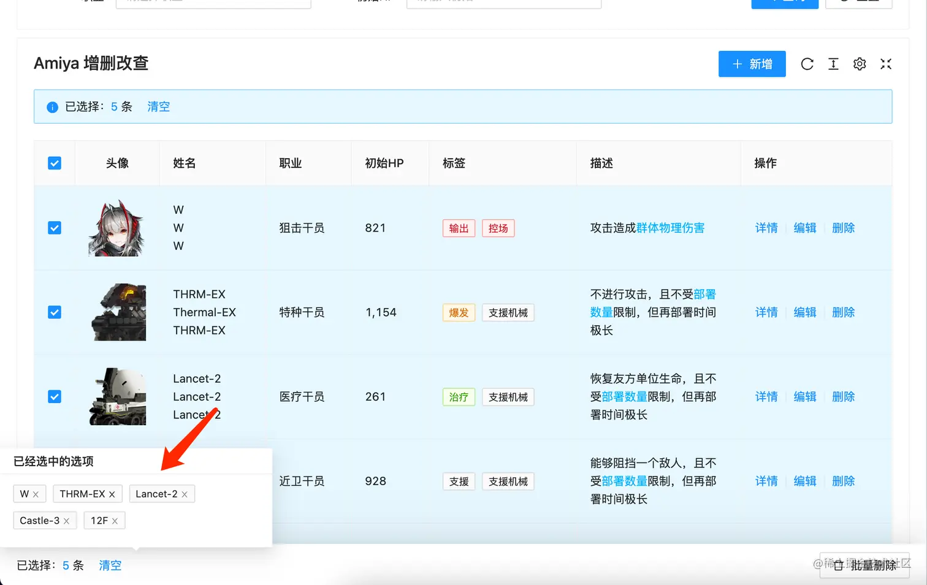Screen dimensions: 927x585
Task: Click the HP value 821
Action: click(x=375, y=228)
